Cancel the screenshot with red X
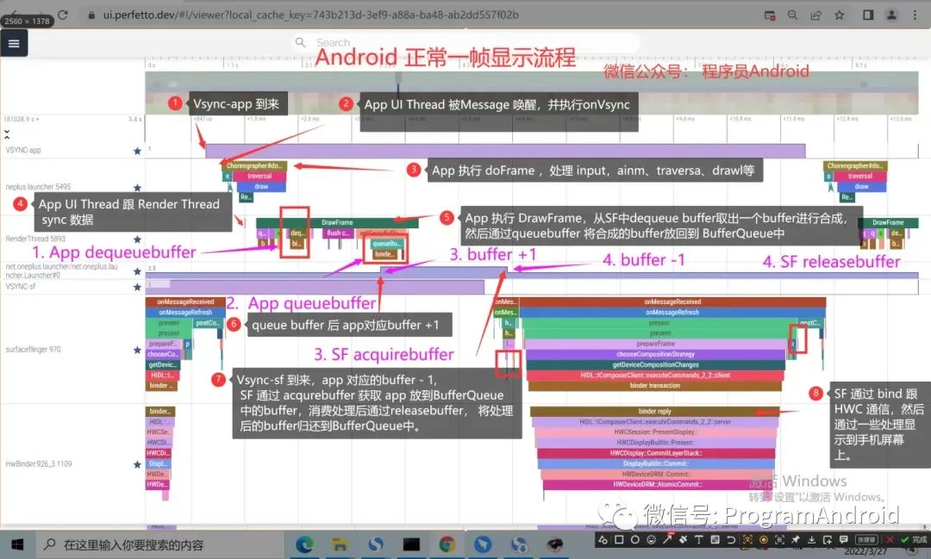 (x=890, y=540)
